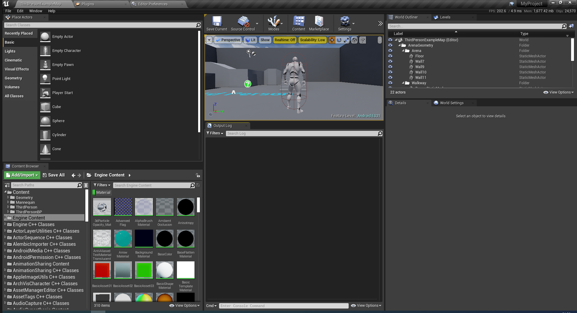577x313 pixels.
Task: Click the Cmd console selector button
Action: click(212, 305)
